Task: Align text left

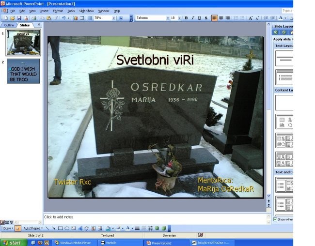Action: point(214,18)
